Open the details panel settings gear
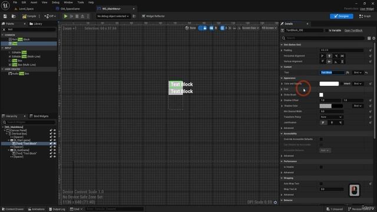Viewport: 377px width, 212px height. [x=374, y=38]
